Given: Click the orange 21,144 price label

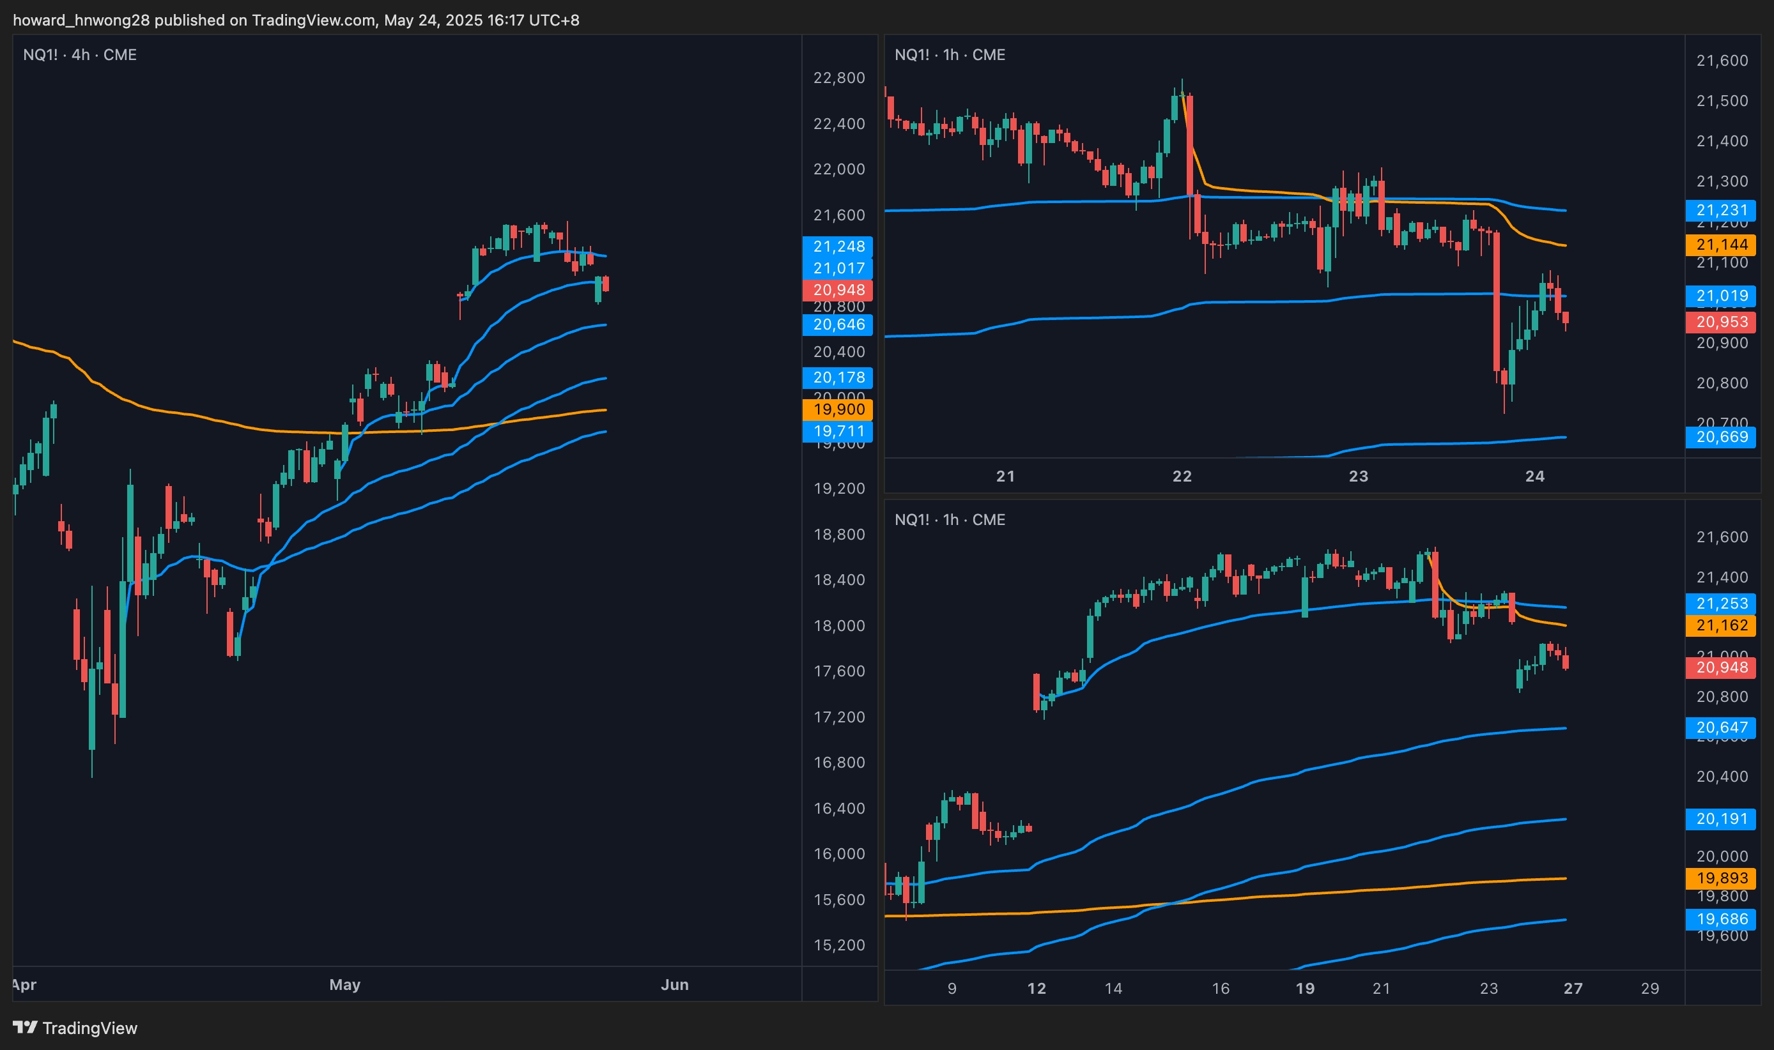Looking at the screenshot, I should coord(1721,245).
